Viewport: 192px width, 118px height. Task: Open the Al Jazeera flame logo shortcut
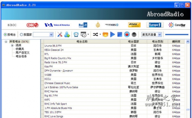click(x=98, y=25)
